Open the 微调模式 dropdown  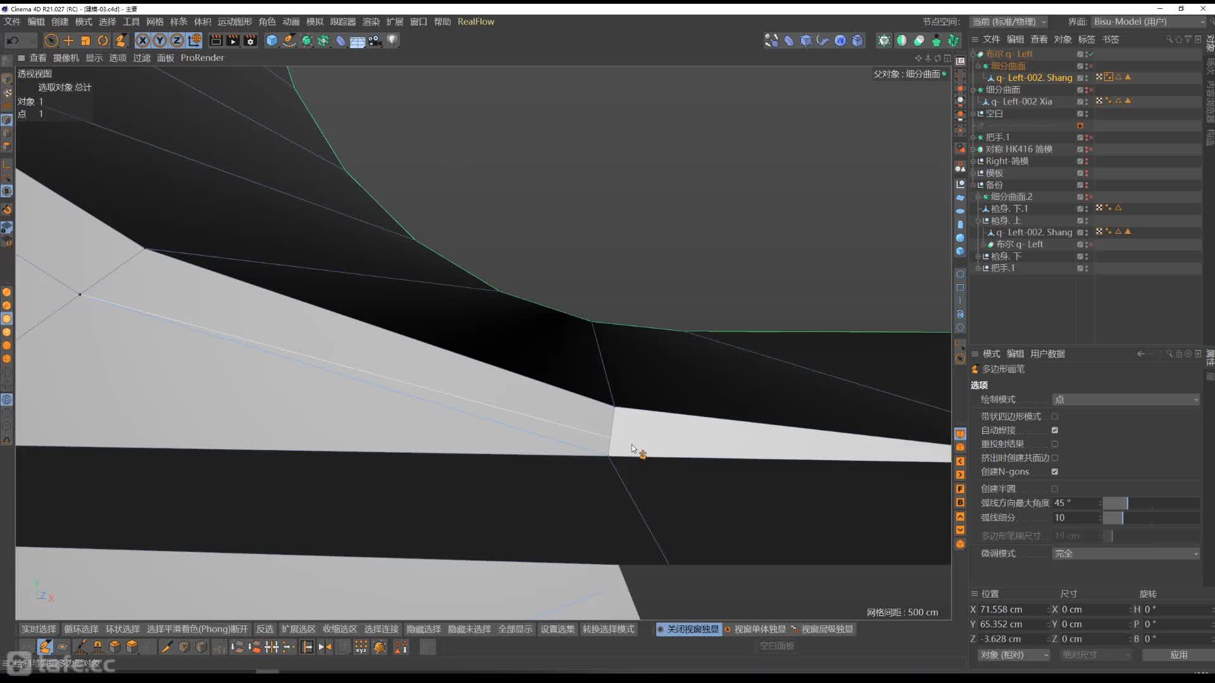point(1126,553)
